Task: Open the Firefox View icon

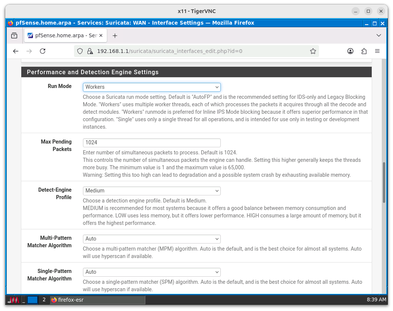Action: pyautogui.click(x=14, y=35)
